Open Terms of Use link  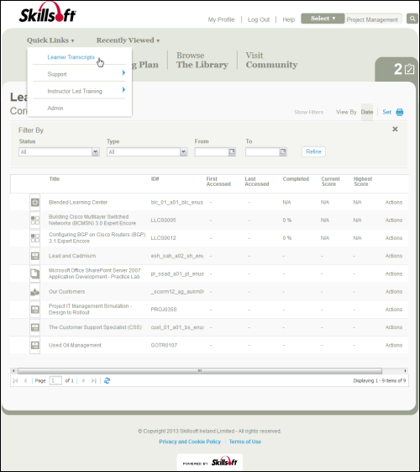(x=244, y=442)
